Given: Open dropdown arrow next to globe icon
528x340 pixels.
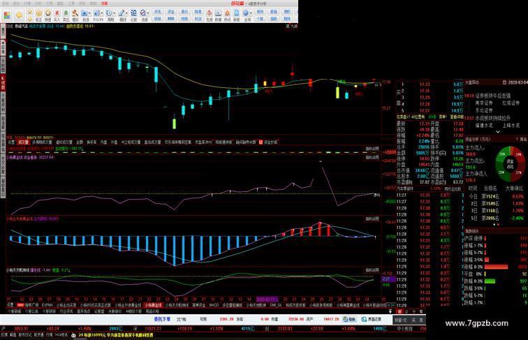Looking at the screenshot, I should point(251,13).
